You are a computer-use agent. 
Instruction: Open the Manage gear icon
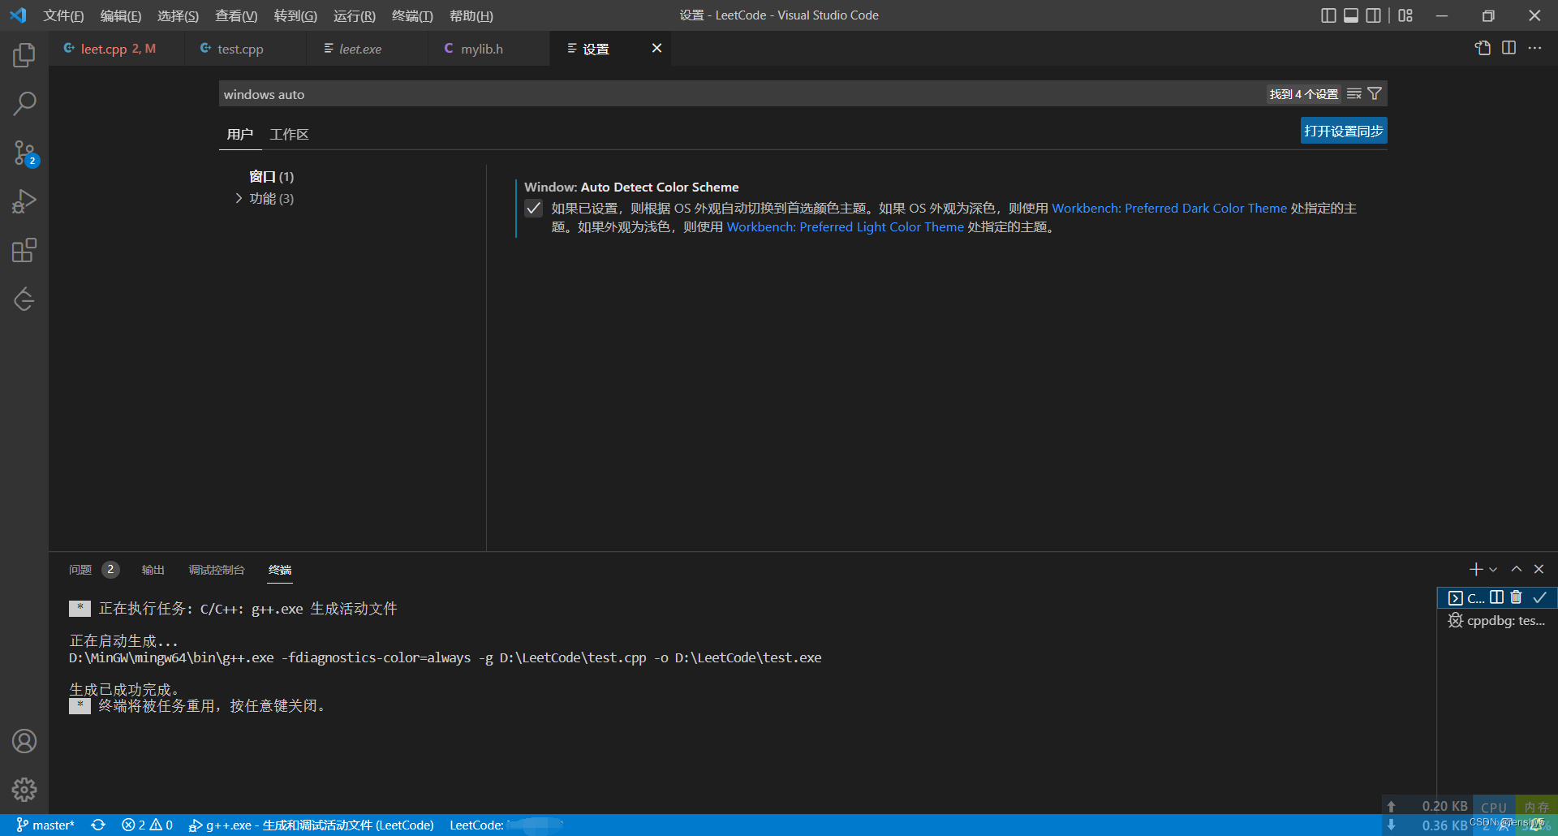point(24,789)
